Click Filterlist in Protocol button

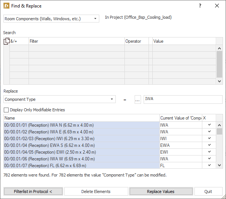pyautogui.click(x=33, y=192)
